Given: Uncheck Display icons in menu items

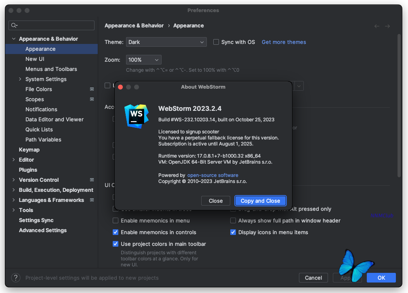Looking at the screenshot, I should (x=233, y=232).
